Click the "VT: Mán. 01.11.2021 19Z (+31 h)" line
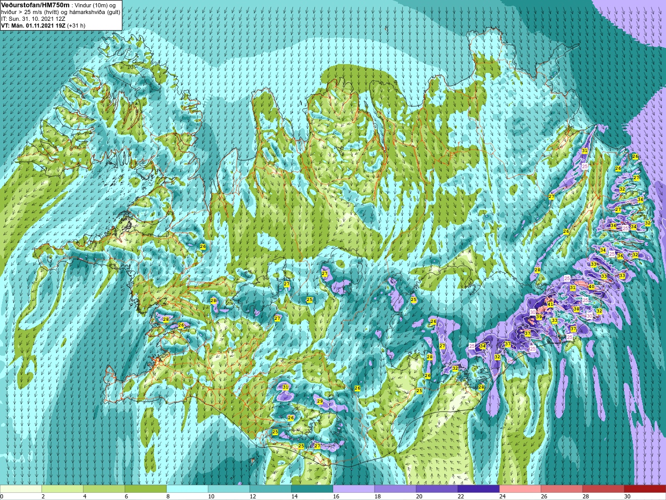666x500 pixels. click(43, 25)
